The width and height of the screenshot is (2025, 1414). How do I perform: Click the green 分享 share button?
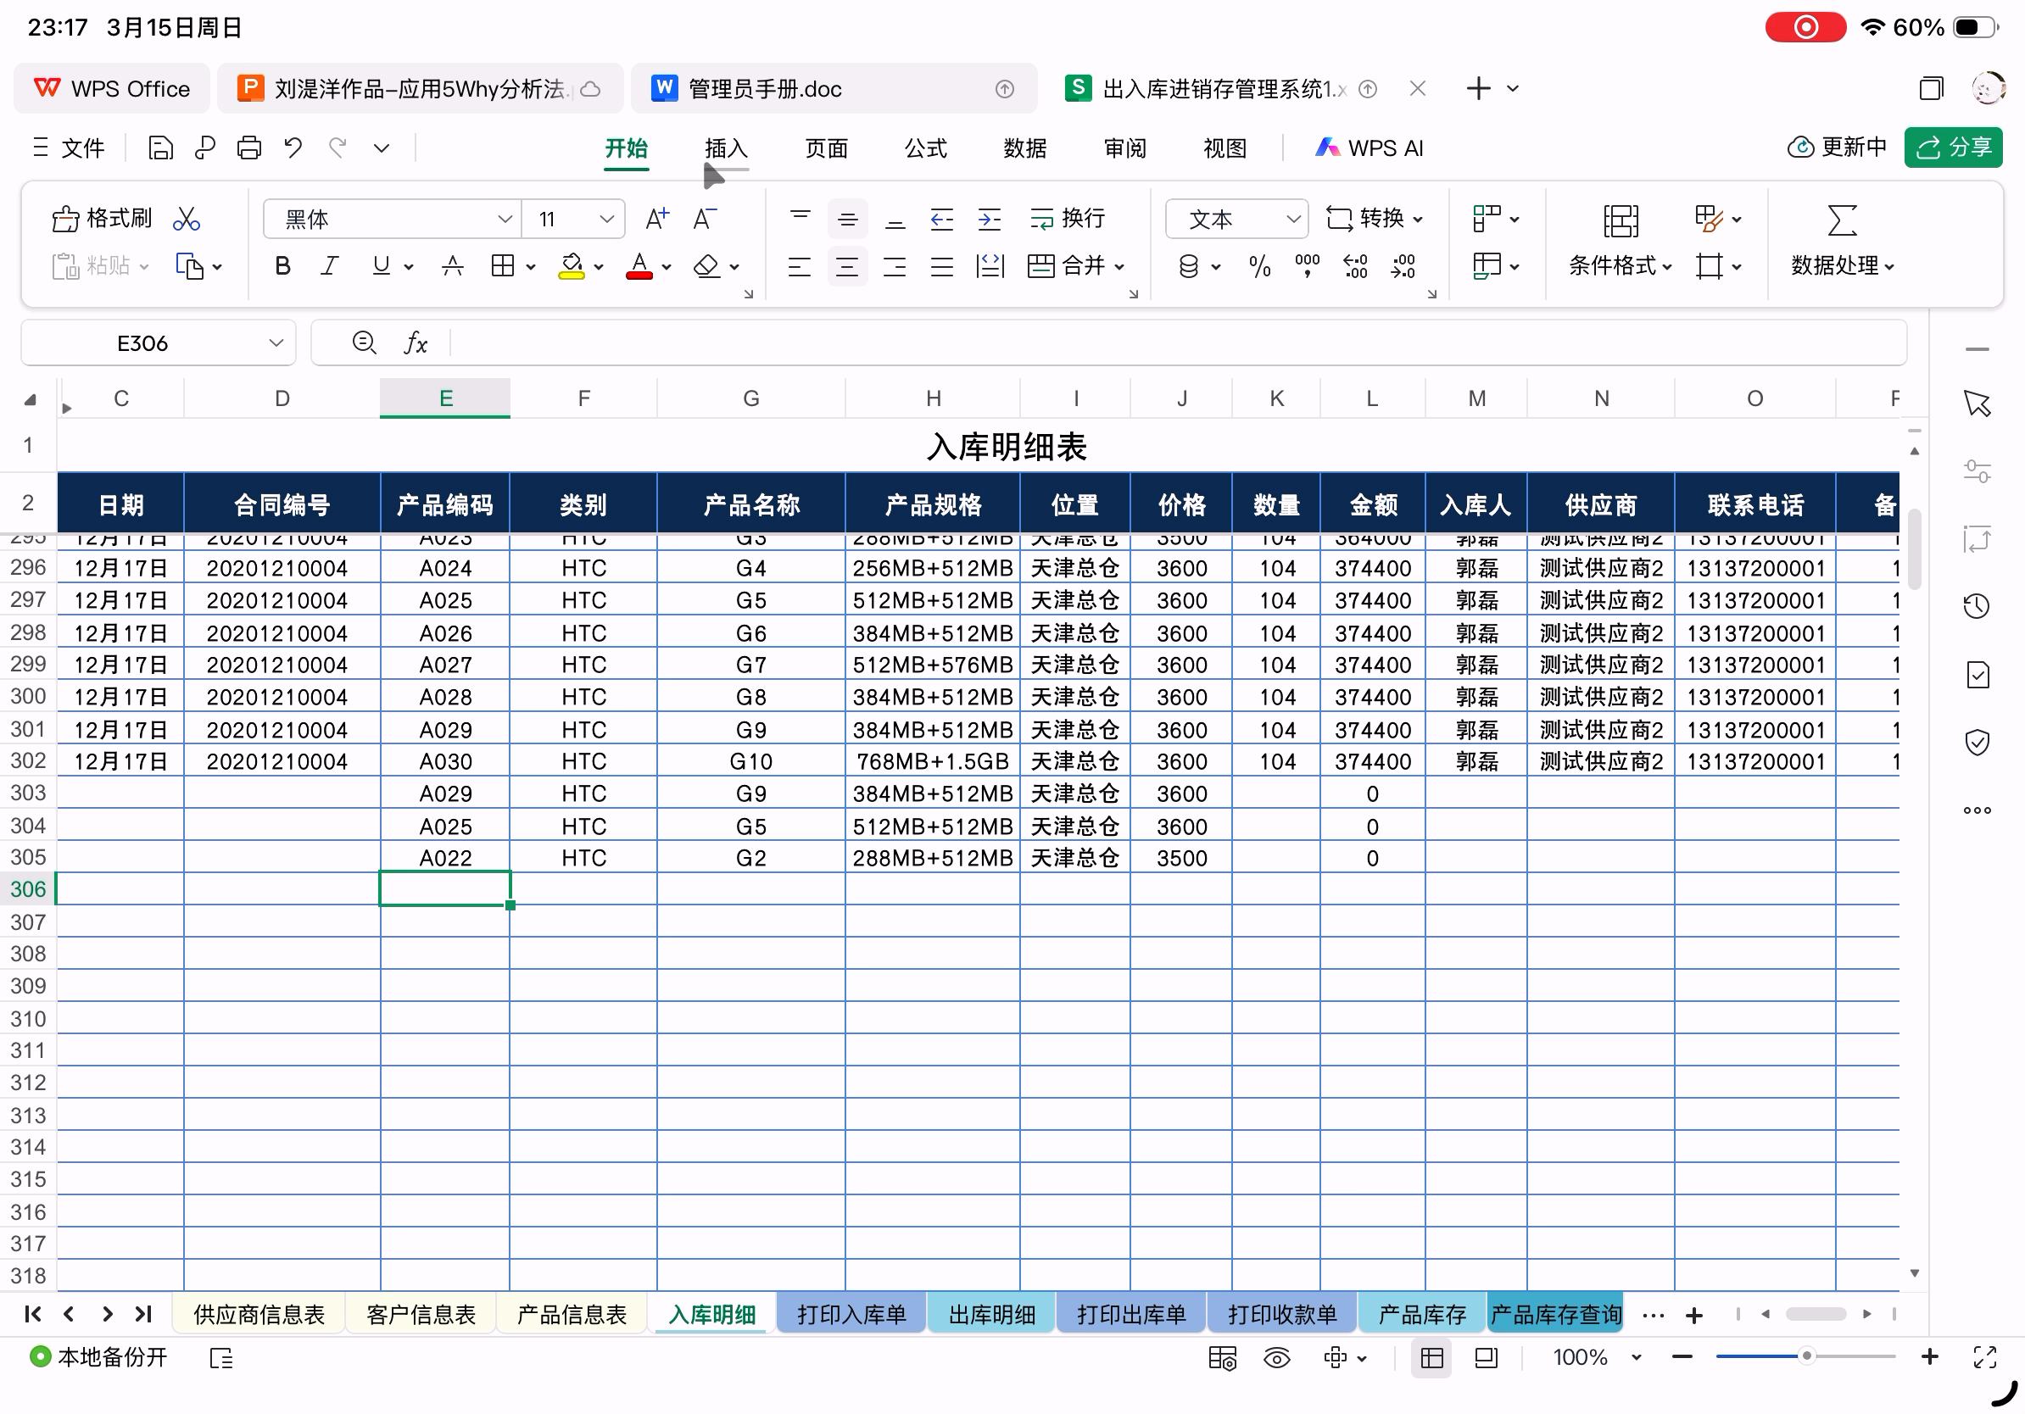(1952, 148)
